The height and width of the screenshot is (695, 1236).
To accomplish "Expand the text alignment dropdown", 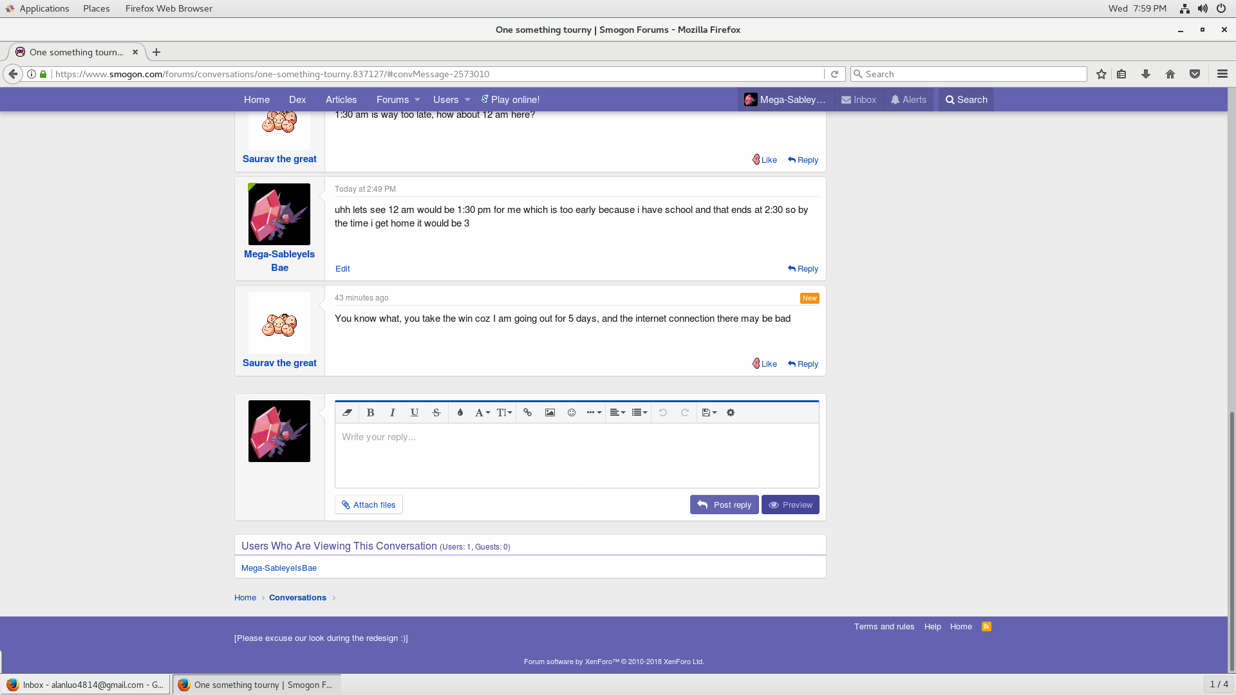I will point(617,412).
